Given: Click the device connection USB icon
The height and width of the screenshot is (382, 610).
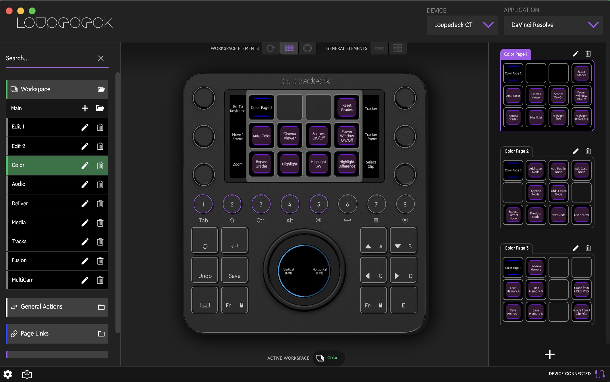Looking at the screenshot, I should click(600, 374).
